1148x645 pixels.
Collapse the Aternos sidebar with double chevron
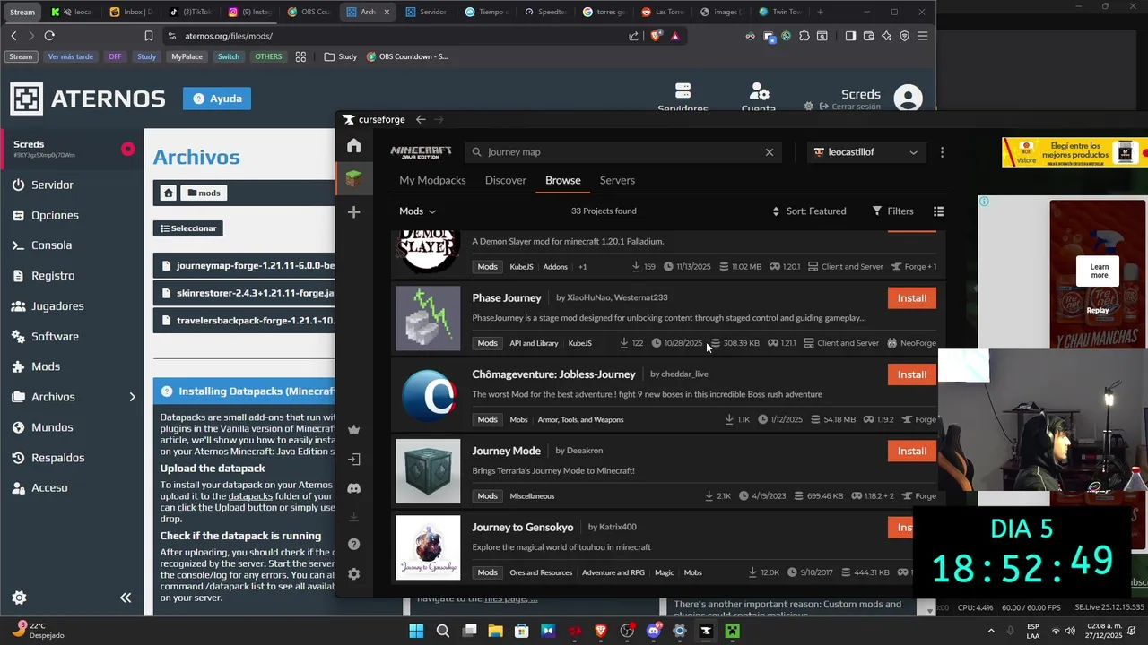[x=126, y=598]
